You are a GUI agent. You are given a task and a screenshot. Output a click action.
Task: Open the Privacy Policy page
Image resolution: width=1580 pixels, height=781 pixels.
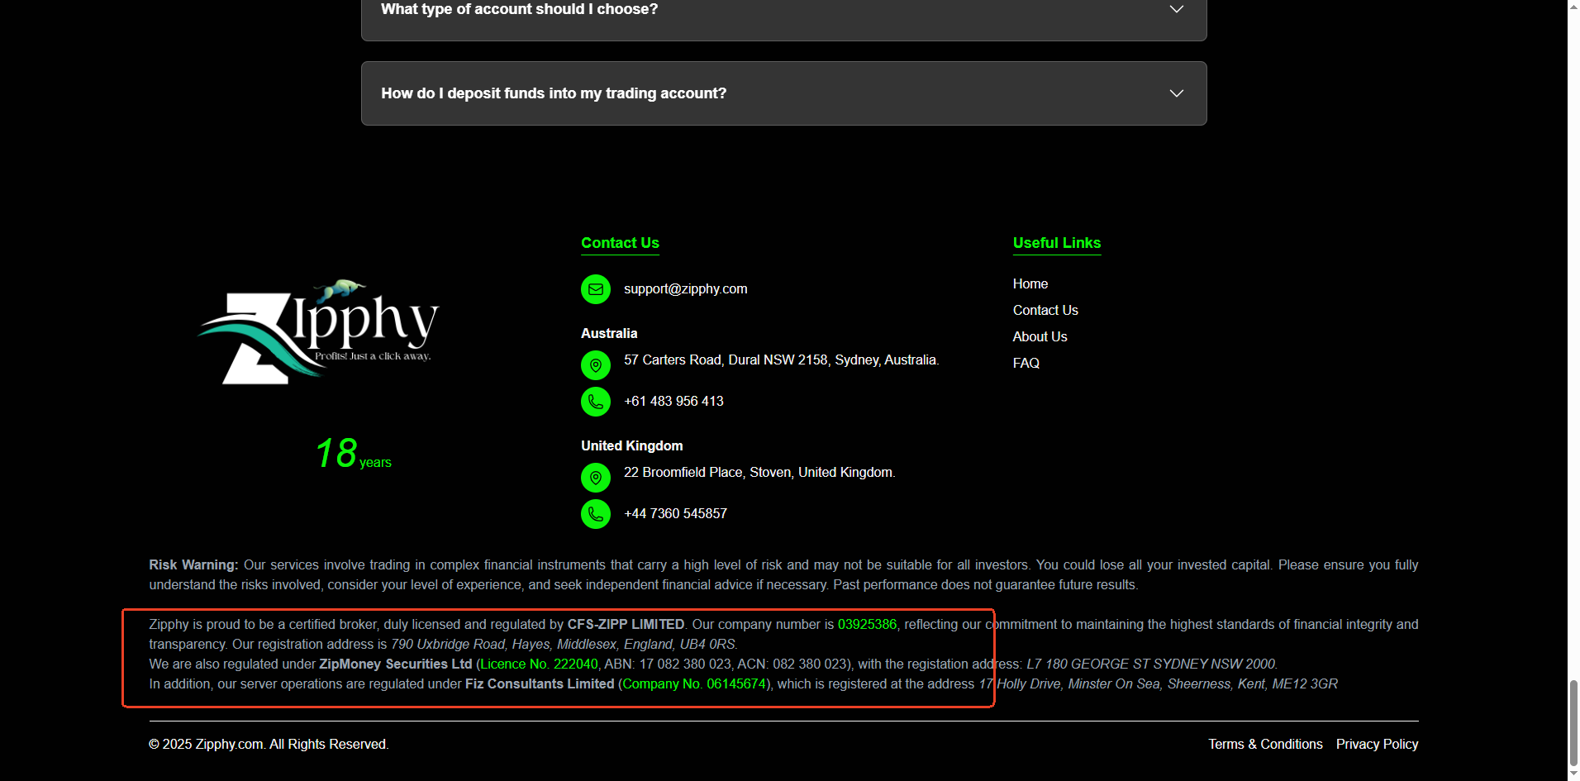[x=1377, y=744]
